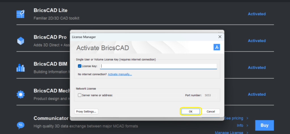Click the Communicator title

[51, 118]
